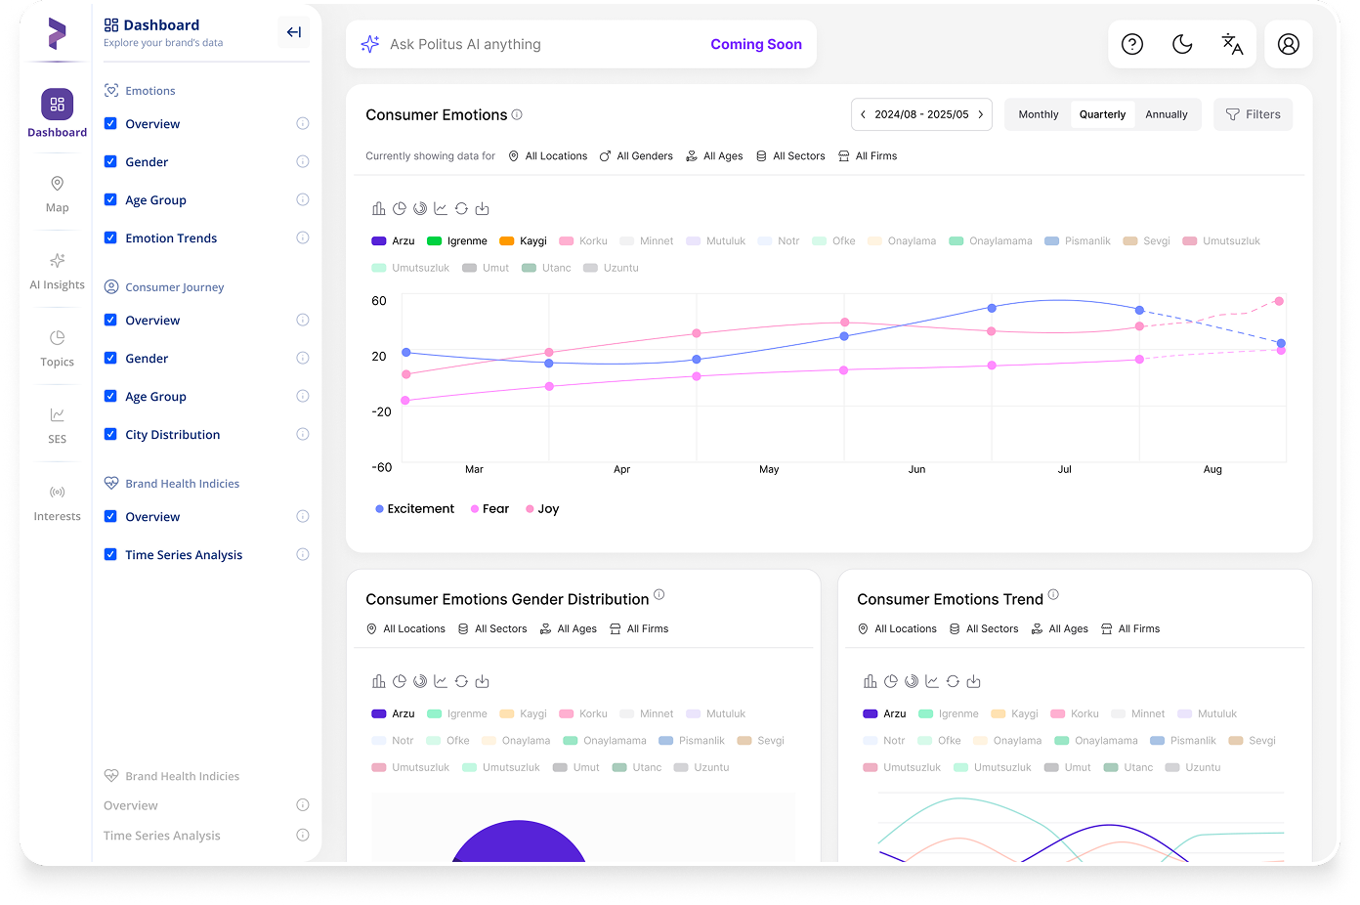Toggle the Kaygi orange legend swatch

coord(507,240)
